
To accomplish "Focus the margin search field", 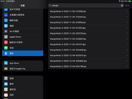I will [86, 6].
